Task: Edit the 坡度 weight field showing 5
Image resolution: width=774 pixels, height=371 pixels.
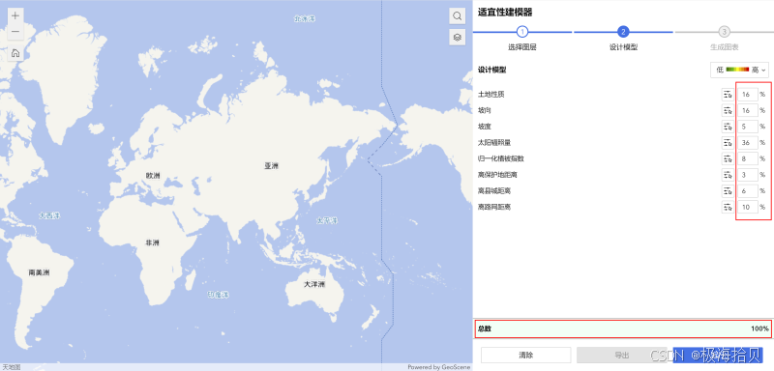Action: (x=747, y=127)
